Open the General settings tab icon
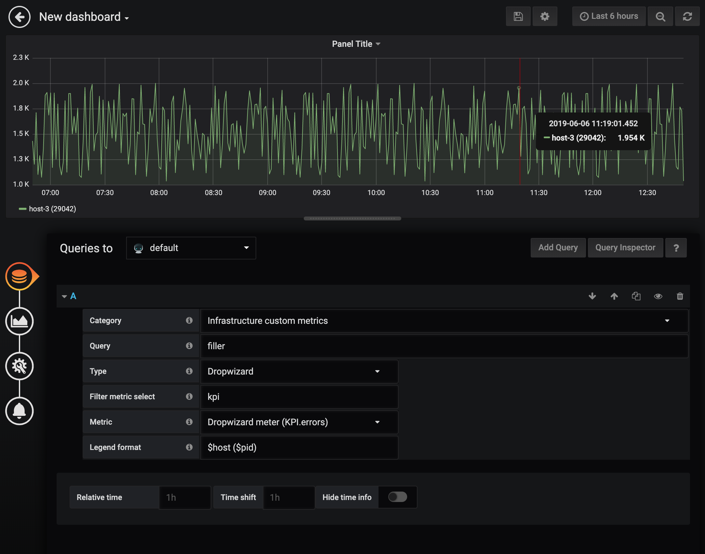This screenshot has height=554, width=705. coord(20,366)
